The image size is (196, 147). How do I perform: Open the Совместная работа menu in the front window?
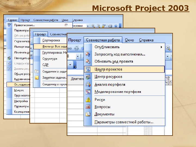pos(103,40)
